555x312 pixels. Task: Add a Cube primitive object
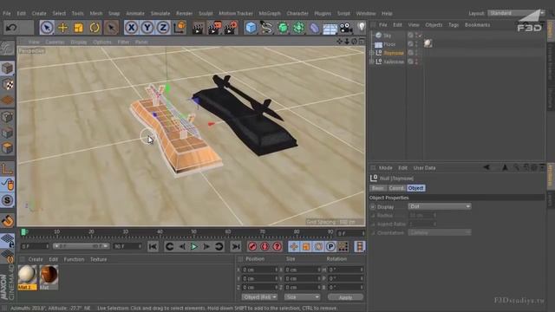pyautogui.click(x=251, y=28)
